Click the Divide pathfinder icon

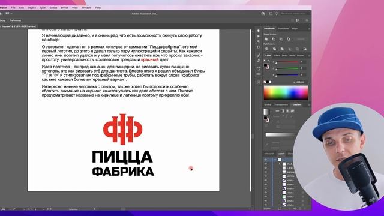pos(266,49)
